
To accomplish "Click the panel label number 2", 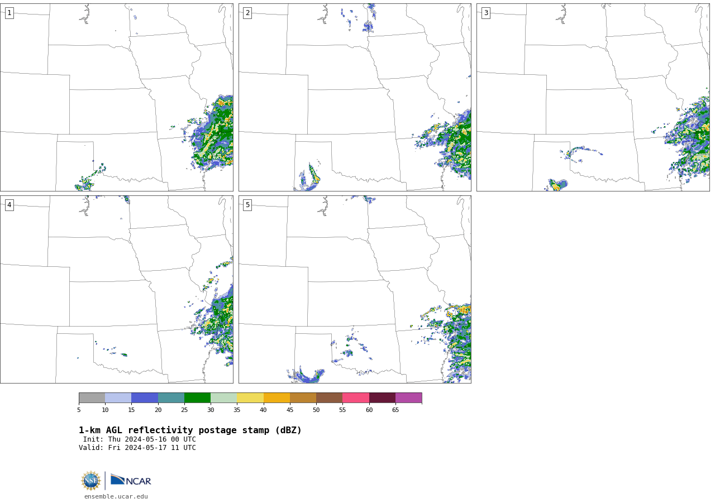I will [247, 13].
